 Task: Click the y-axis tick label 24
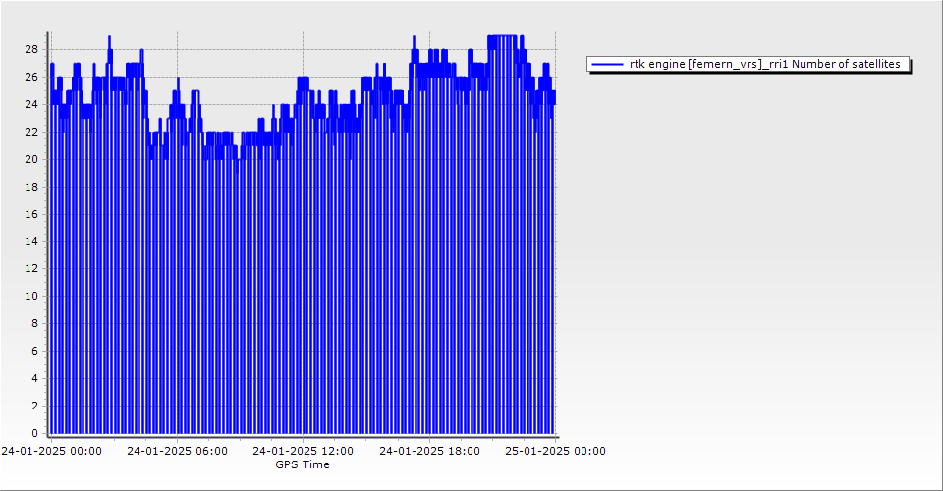point(31,104)
